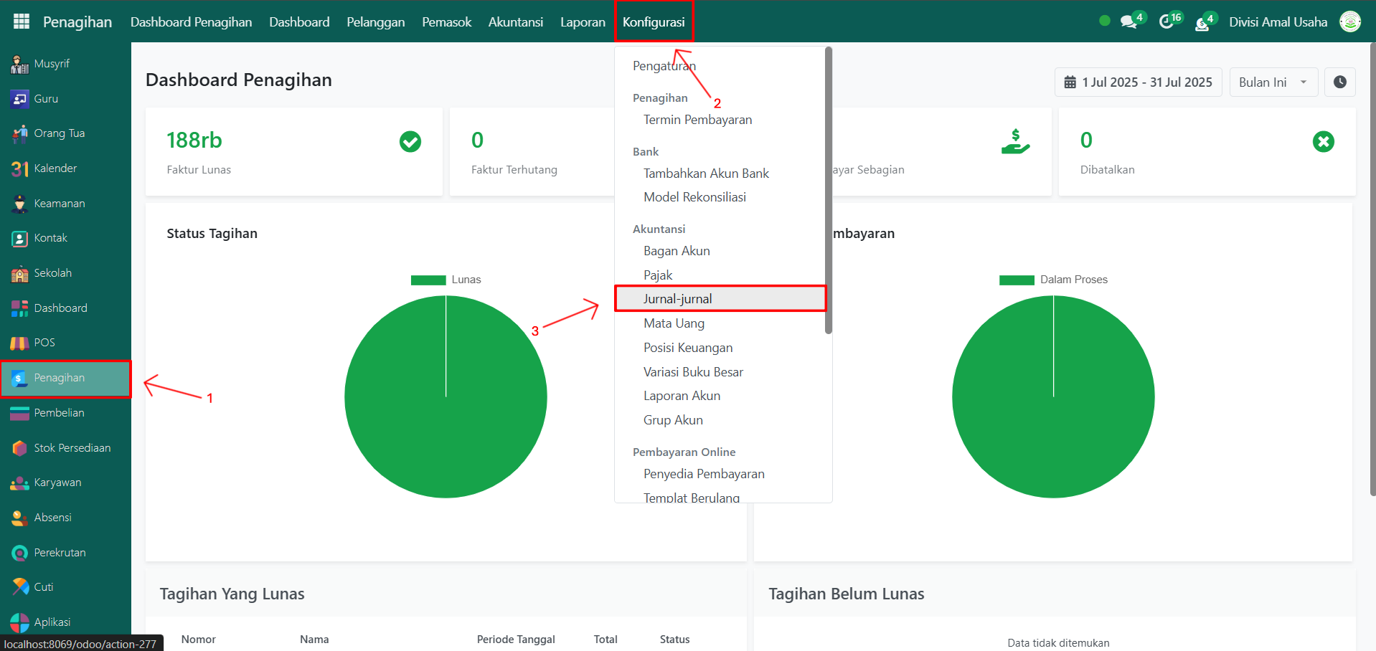Open the Laporan menu
Viewport: 1376px width, 651px height.
click(x=583, y=22)
